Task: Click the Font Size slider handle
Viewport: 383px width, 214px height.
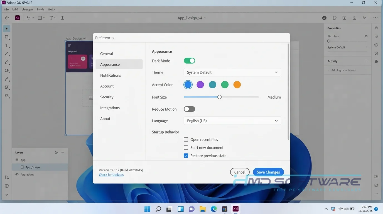Action: (220, 97)
